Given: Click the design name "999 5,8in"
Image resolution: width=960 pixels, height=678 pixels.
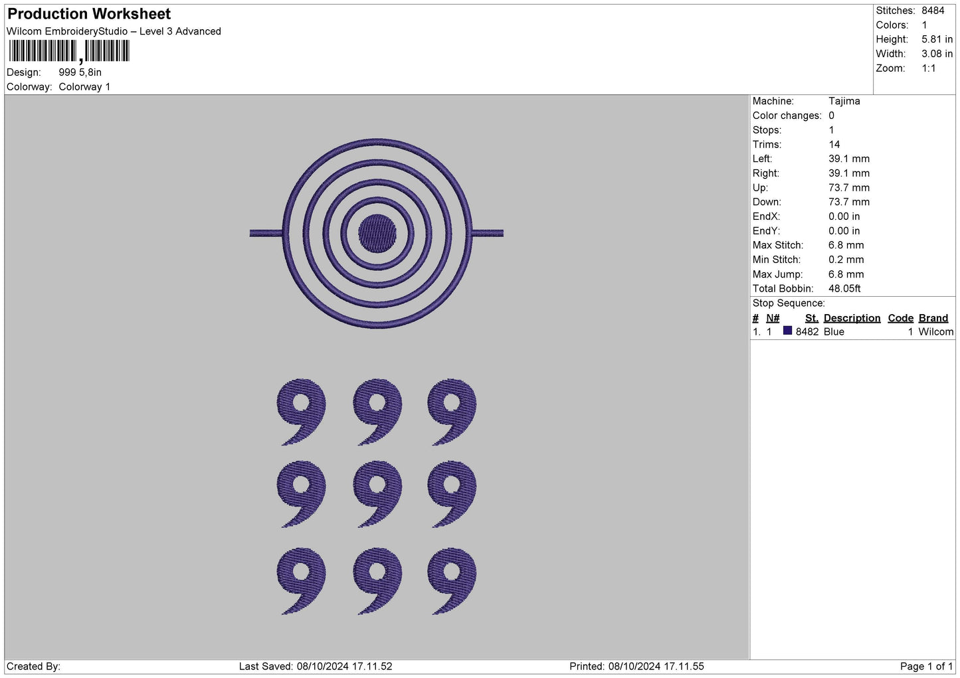Looking at the screenshot, I should click(x=80, y=72).
